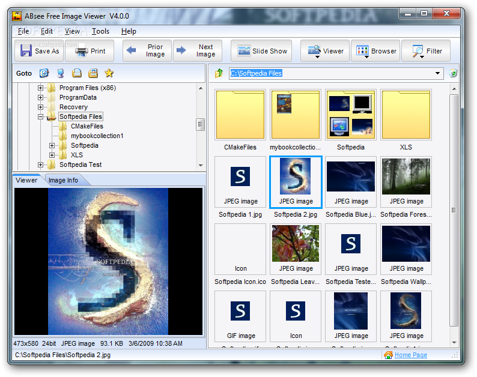Image resolution: width=477 pixels, height=377 pixels.
Task: Open the Home Page link
Action: (x=410, y=355)
